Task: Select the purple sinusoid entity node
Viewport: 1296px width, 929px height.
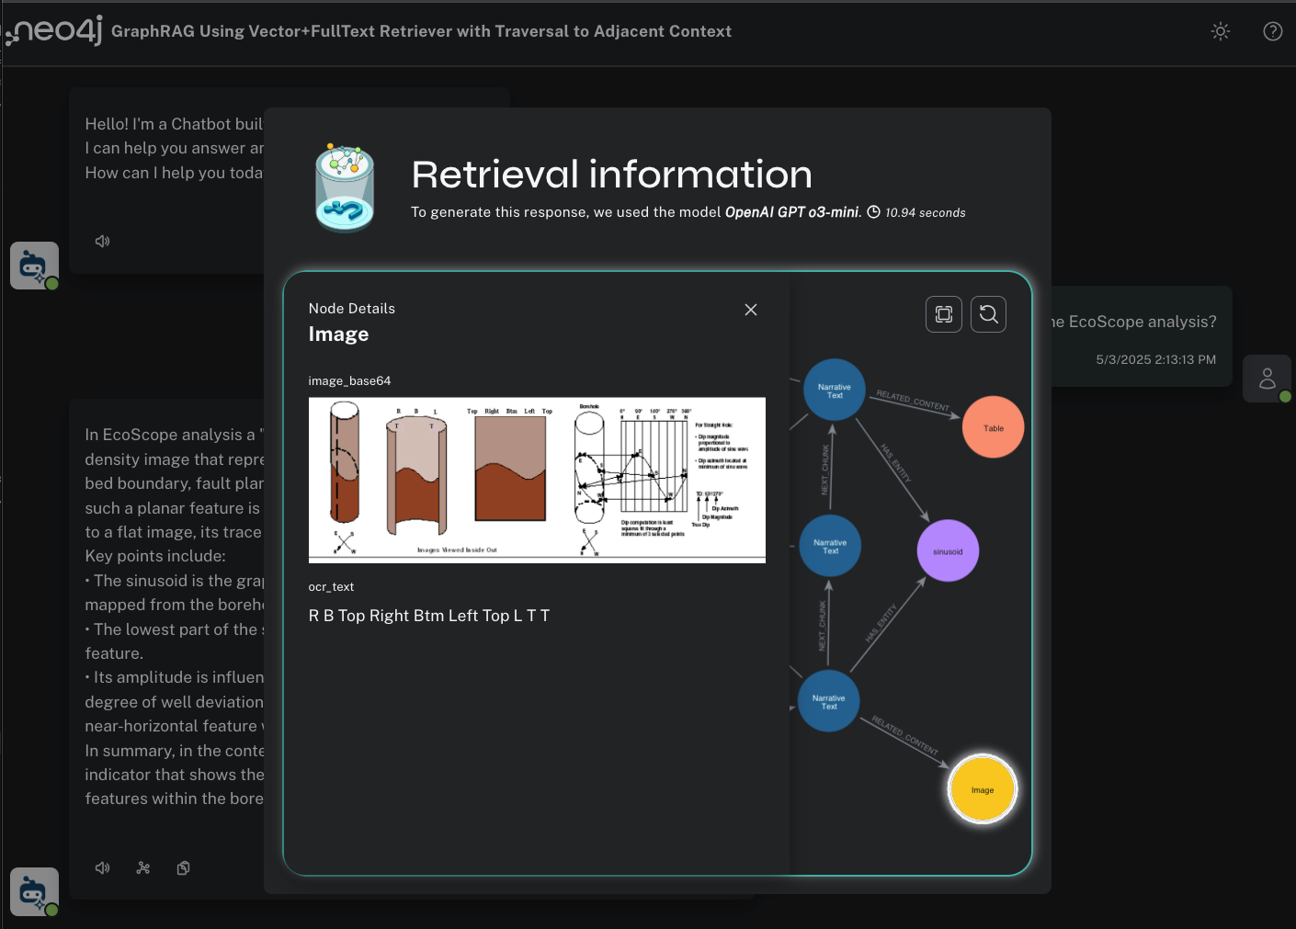Action: click(x=948, y=550)
